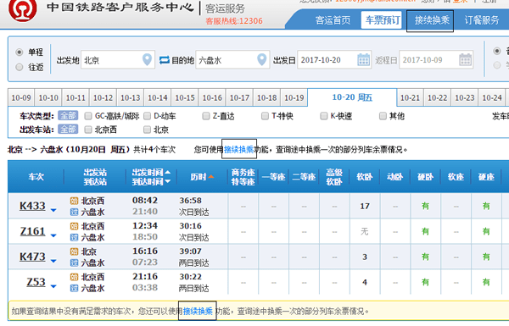Check the 北京西 departure station box

point(88,130)
